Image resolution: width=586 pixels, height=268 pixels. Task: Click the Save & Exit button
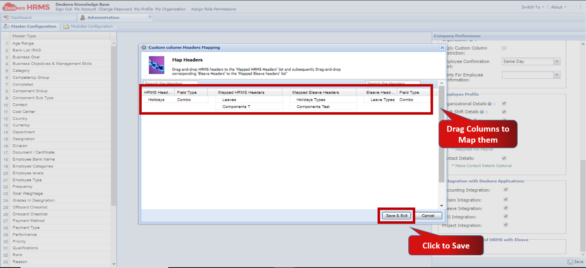(396, 215)
